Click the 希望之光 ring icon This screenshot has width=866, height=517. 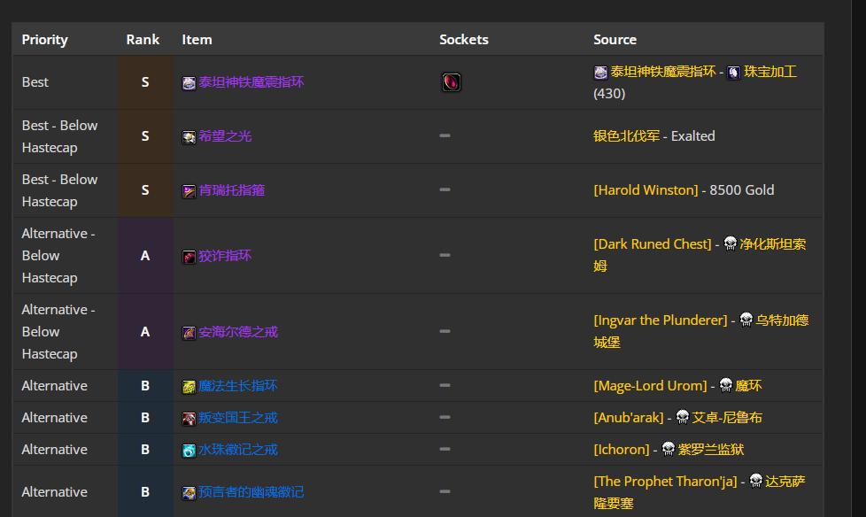click(x=189, y=136)
